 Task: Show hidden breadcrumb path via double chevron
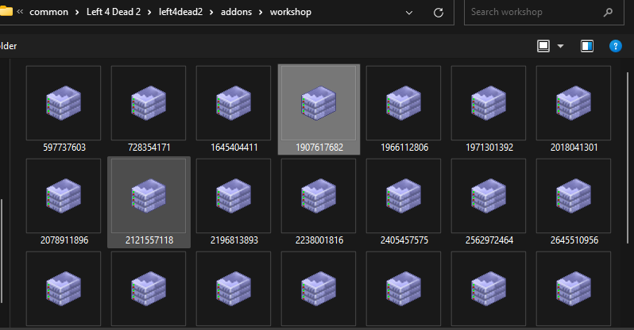[20, 12]
